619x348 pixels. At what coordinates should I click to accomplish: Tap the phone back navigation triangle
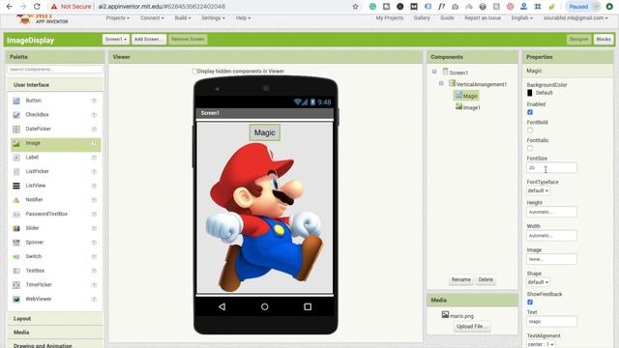(x=221, y=306)
